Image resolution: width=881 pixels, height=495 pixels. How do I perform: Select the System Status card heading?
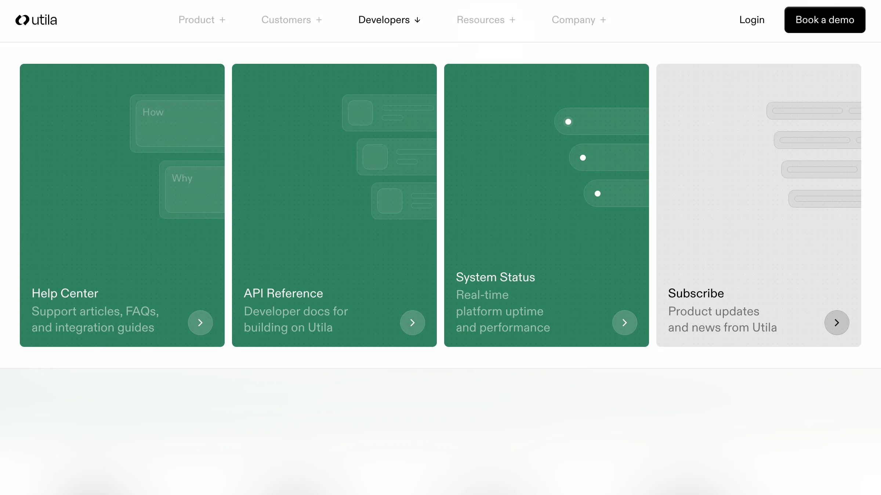click(x=495, y=277)
